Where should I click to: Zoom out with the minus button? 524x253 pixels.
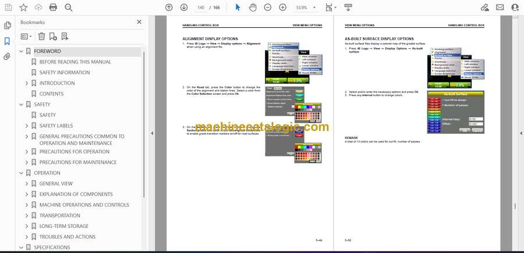(268, 8)
